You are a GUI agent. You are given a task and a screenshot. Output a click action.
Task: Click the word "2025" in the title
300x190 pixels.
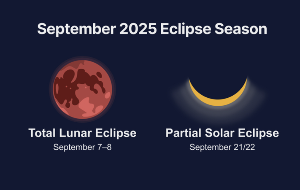pos(138,29)
